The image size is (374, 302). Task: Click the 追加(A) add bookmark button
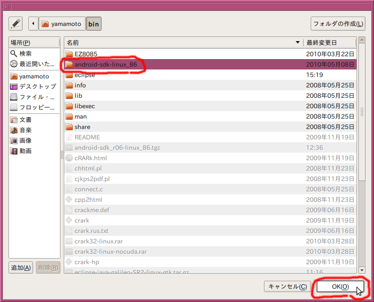pyautogui.click(x=21, y=267)
